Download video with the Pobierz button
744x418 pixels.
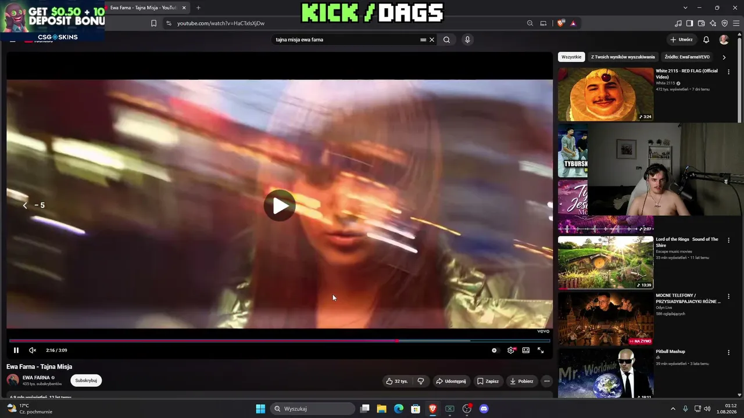point(521,381)
